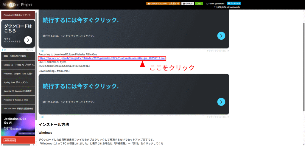Click the ダウンロードはこちら sidebar ad
The height and width of the screenshot is (146, 305).
[18, 34]
